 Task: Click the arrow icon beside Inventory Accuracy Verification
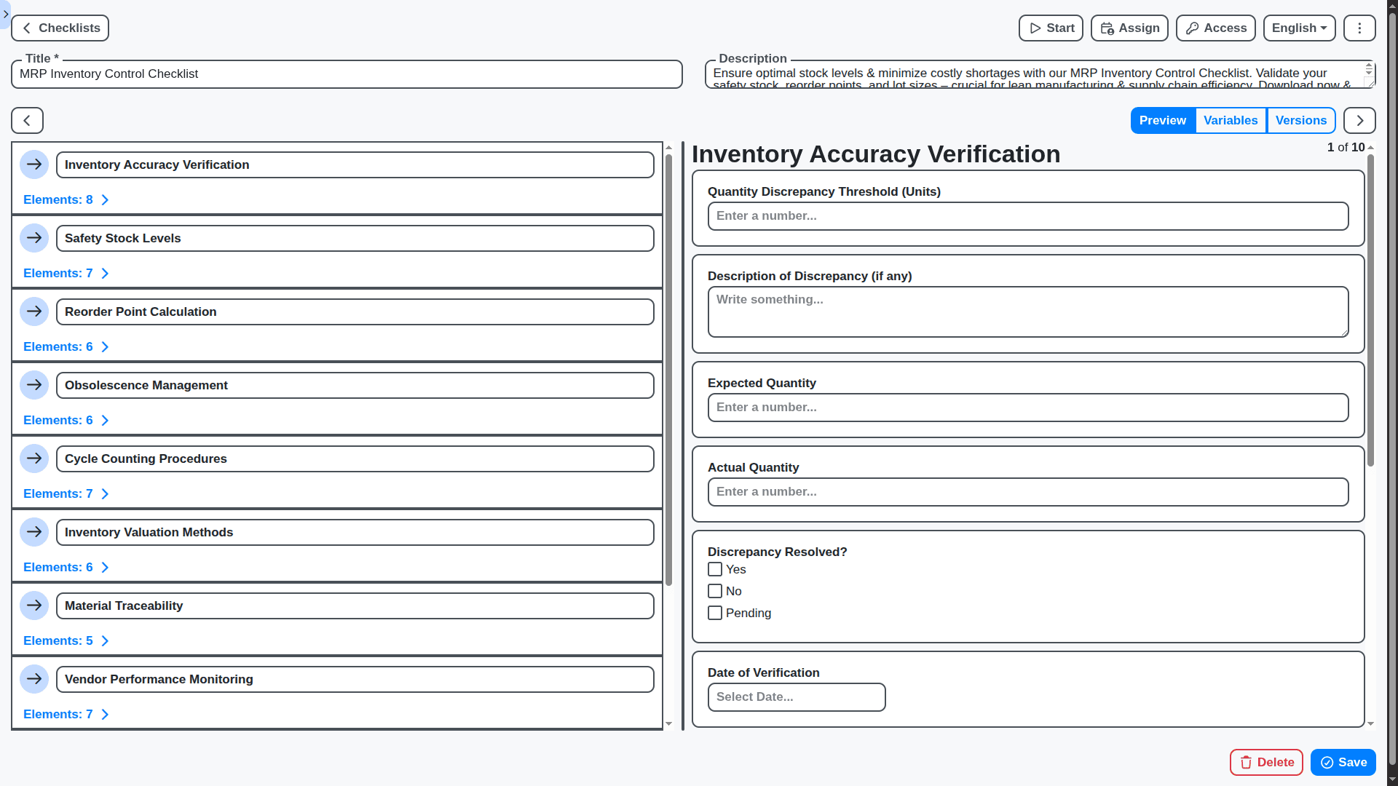pyautogui.click(x=34, y=164)
